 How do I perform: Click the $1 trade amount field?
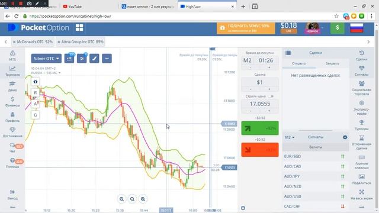coord(260,82)
